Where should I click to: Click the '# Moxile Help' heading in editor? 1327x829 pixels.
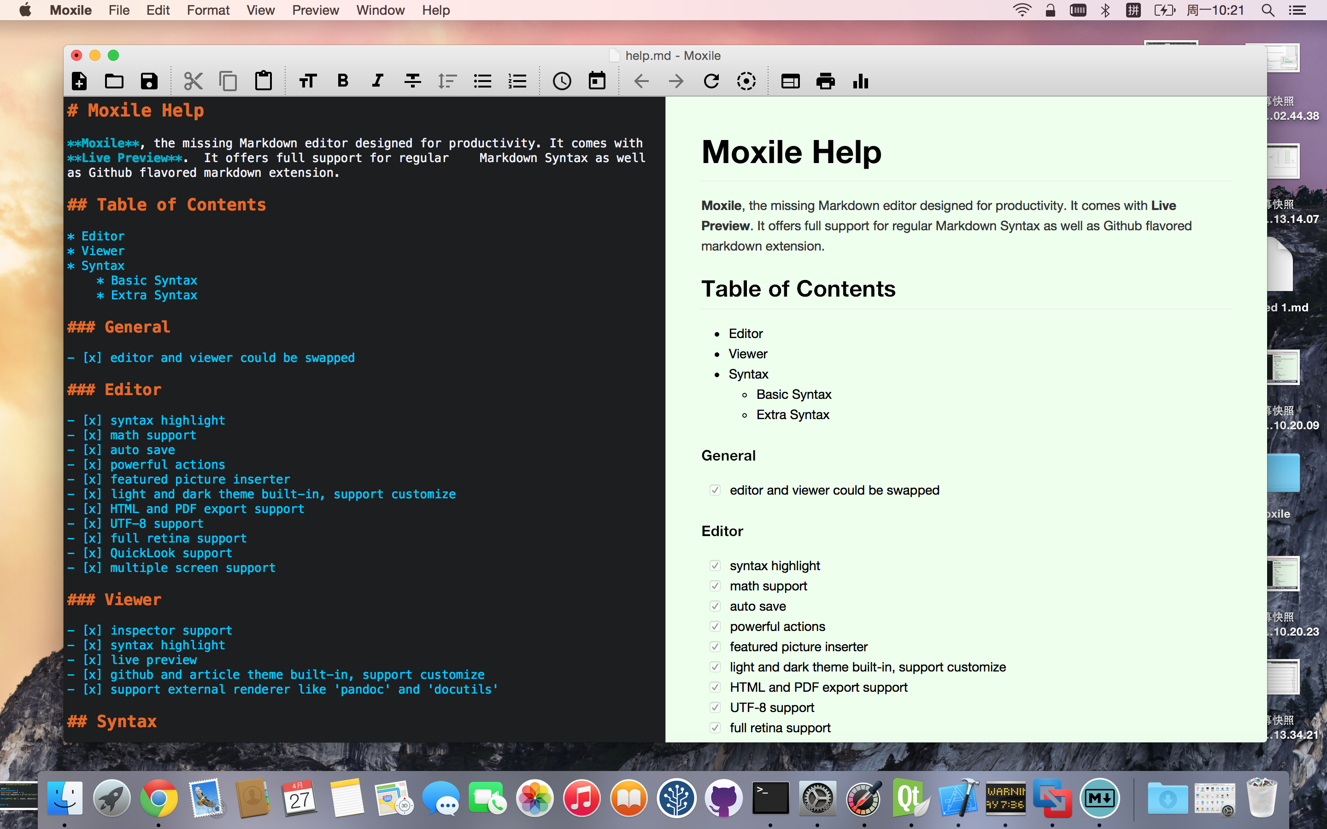coord(135,110)
